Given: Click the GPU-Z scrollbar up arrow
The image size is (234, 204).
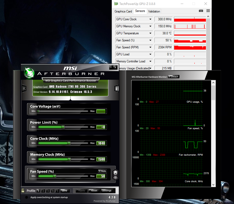Looking at the screenshot, I should click(x=208, y=16).
